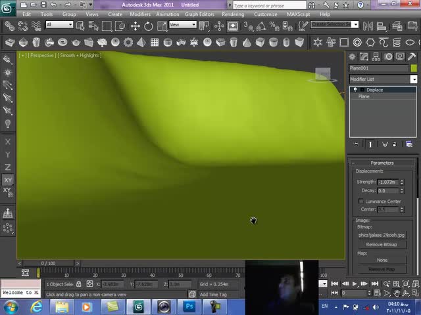Viewport: 421px width, 315px height.
Task: Click Pin Stack icon
Action: coord(356,144)
